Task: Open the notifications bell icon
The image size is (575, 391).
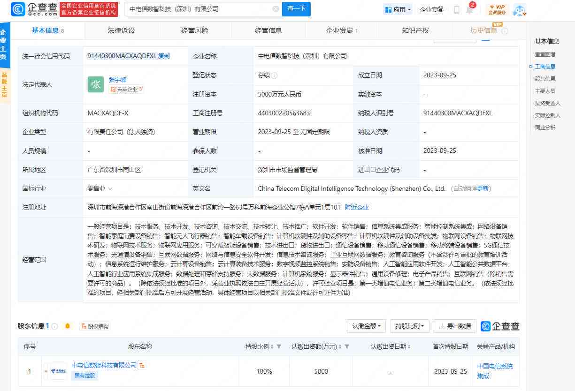Action: [469, 10]
